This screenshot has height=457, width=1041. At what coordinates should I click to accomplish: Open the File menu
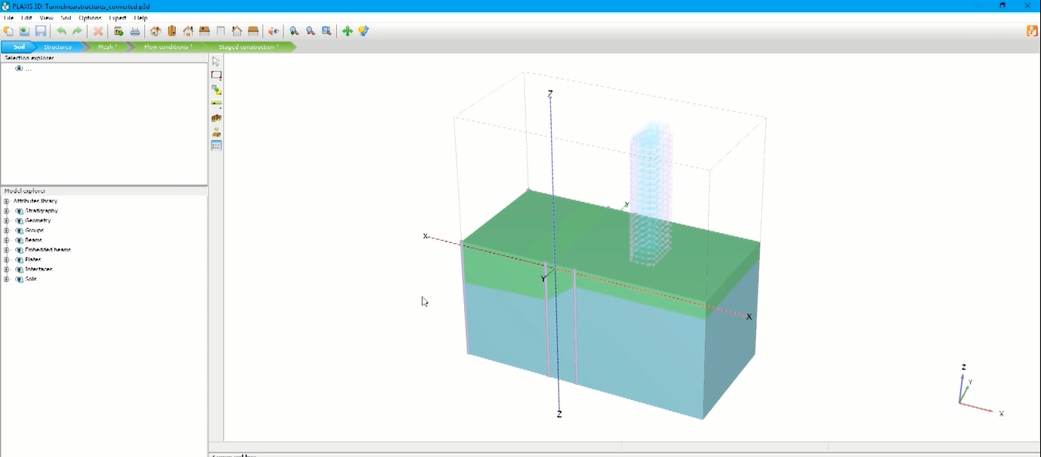tap(8, 18)
